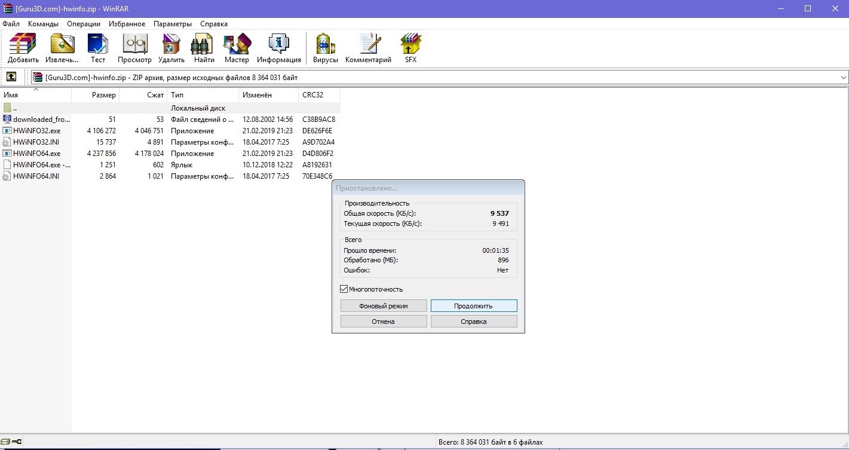Select HWiNFO32.exe application icon

7,130
